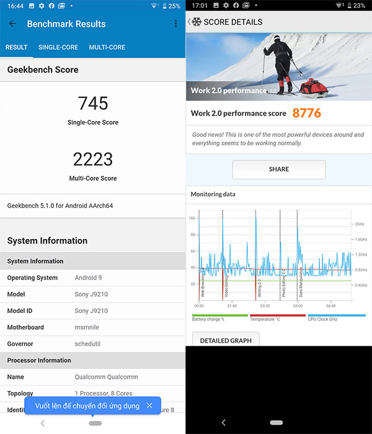Tap the Operating System Android 9 row
This screenshot has width=372, height=434.
92,278
